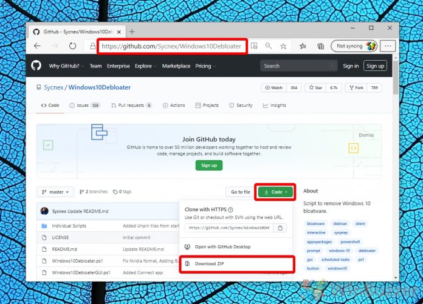Expand the master branch dropdown
423x304 pixels.
(55, 192)
